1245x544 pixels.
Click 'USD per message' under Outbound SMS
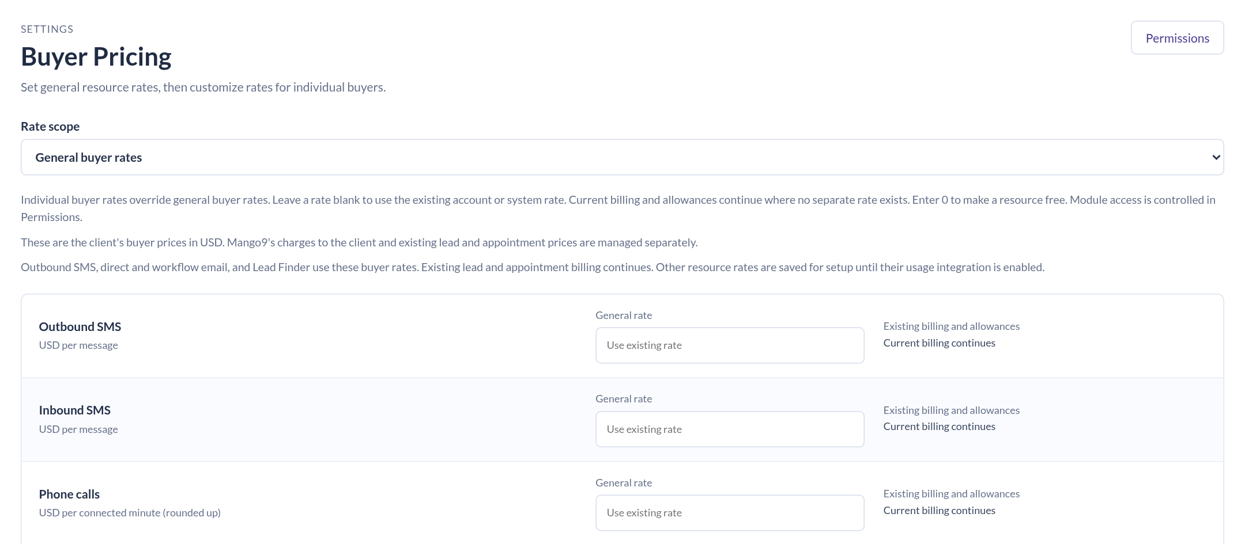coord(78,345)
